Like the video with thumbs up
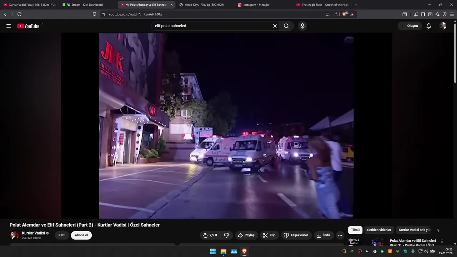This screenshot has height=257, width=457. pos(210,235)
